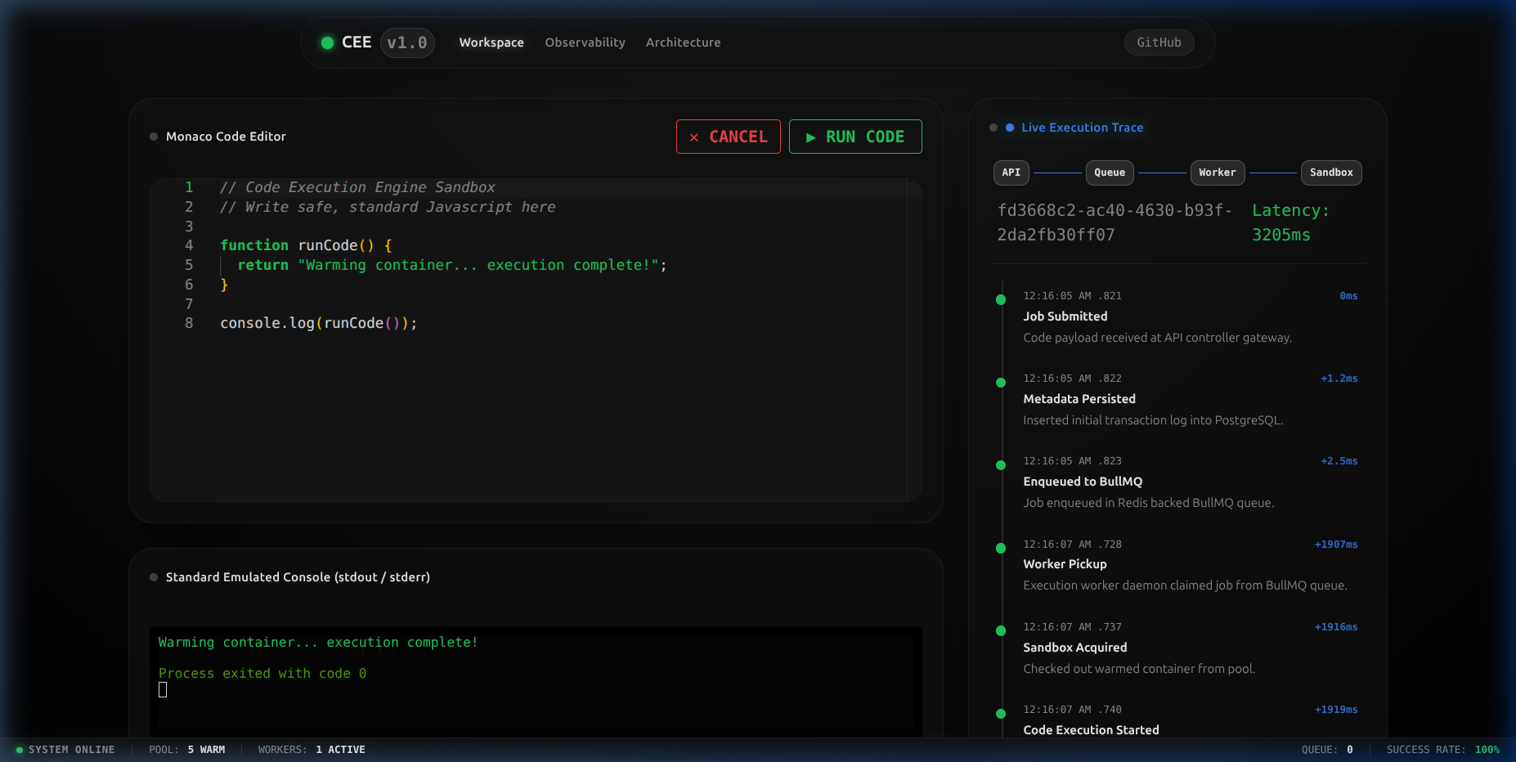Click the Job Submitted heading
The image size is (1516, 762).
1065,316
